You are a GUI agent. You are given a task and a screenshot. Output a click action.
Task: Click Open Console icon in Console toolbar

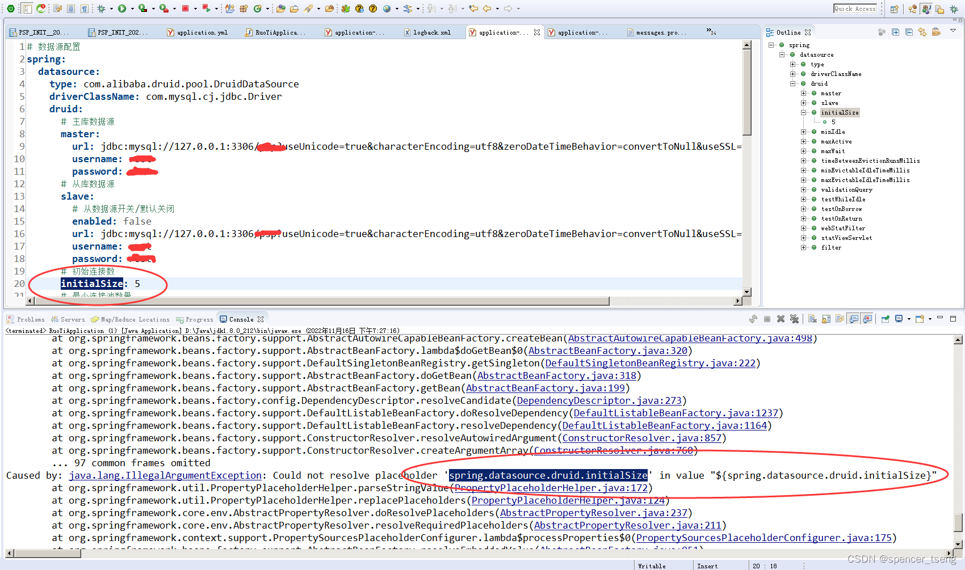tap(920, 319)
